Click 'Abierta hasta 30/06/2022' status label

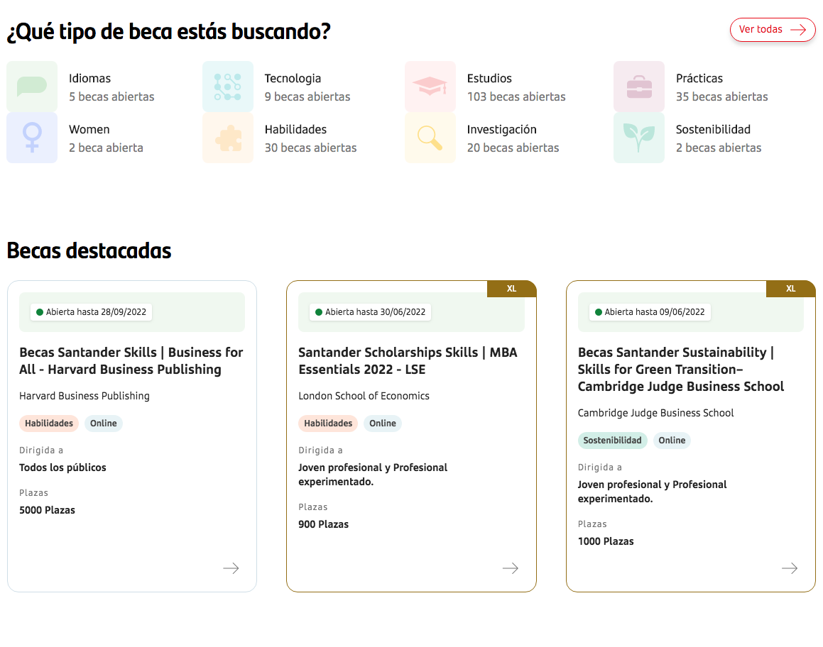point(371,312)
